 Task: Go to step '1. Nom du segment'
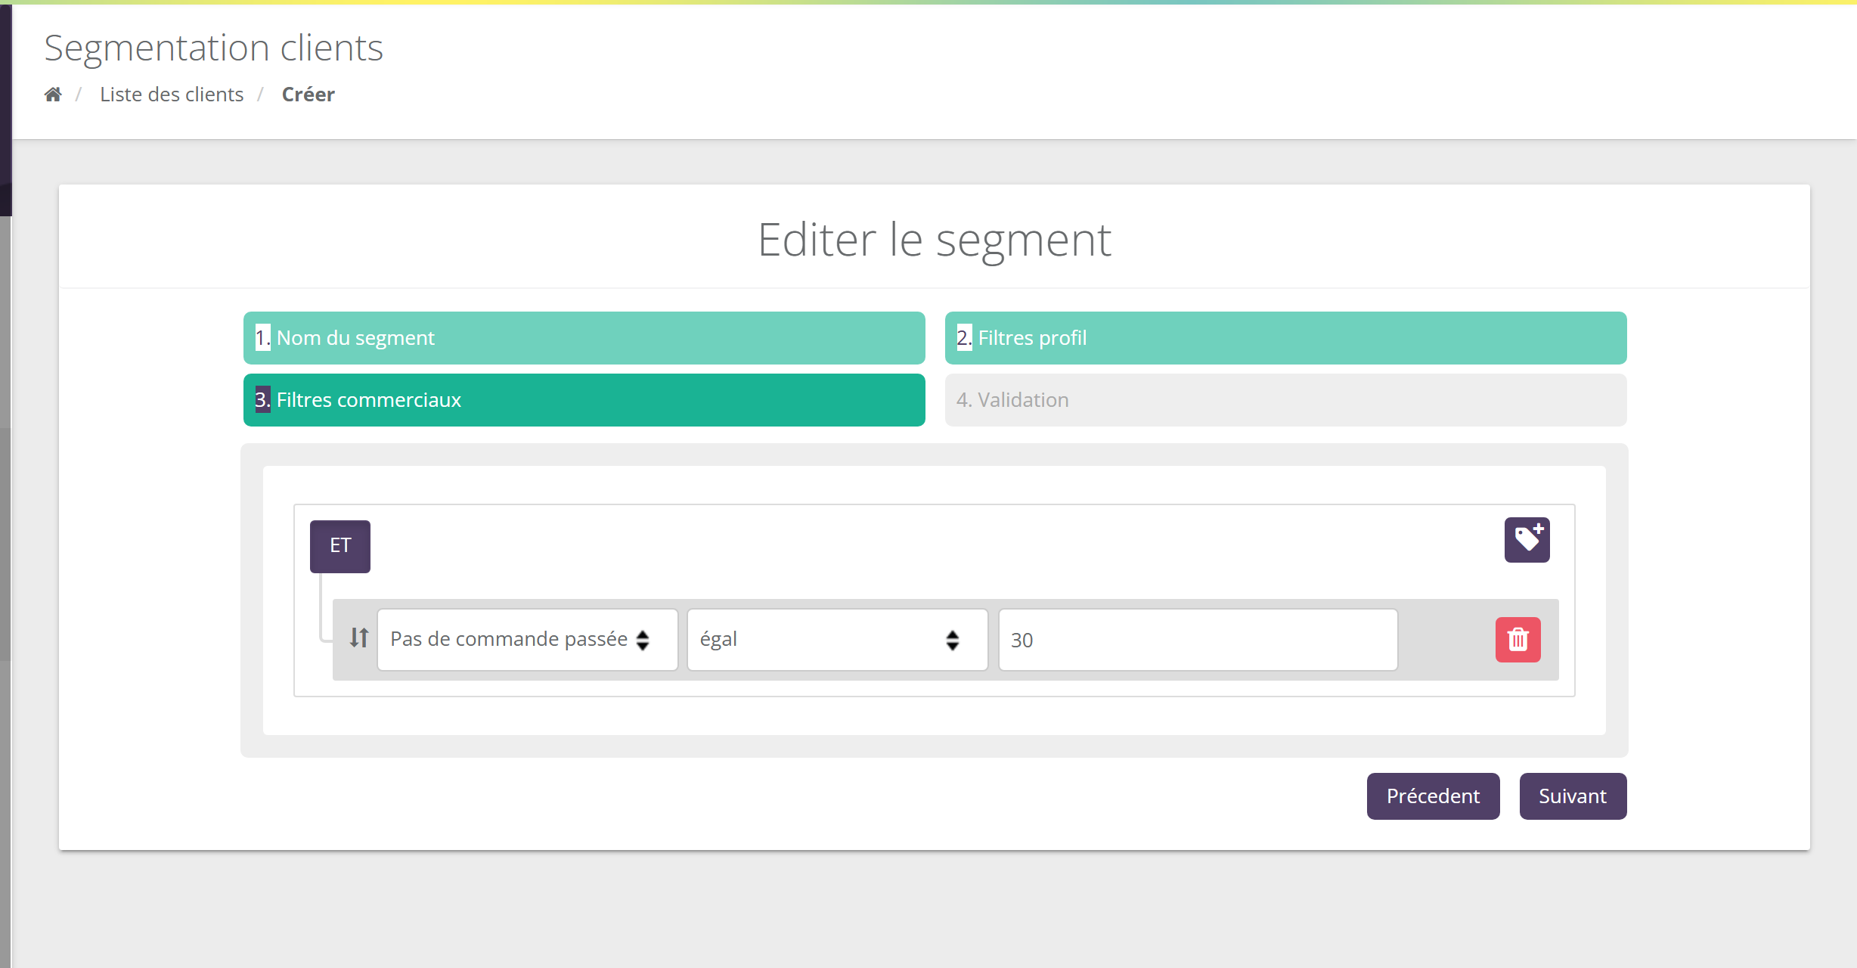click(584, 338)
